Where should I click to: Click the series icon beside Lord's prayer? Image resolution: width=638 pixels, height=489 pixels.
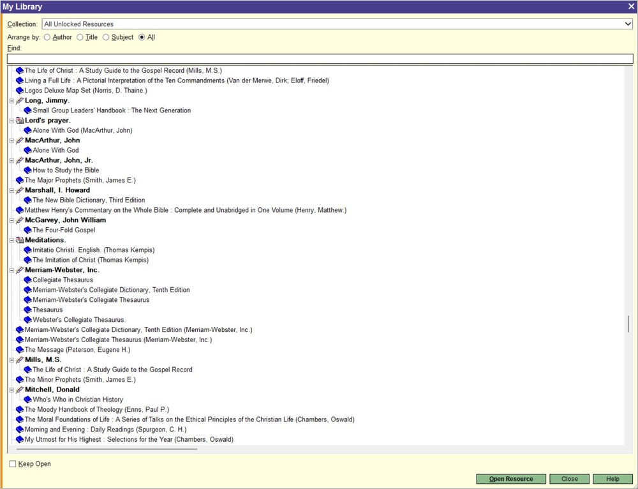[19, 120]
